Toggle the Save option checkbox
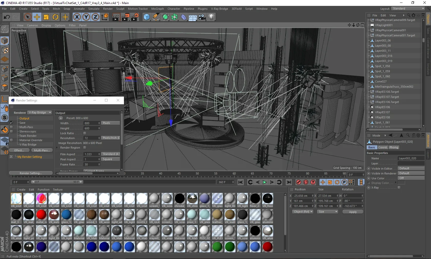The height and width of the screenshot is (259, 431). [11, 123]
